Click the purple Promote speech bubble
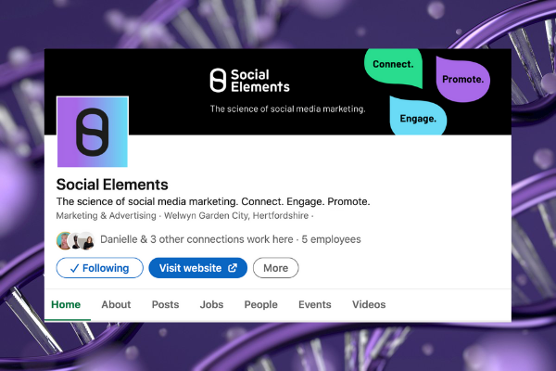Viewport: 556px width, 371px height. point(461,80)
